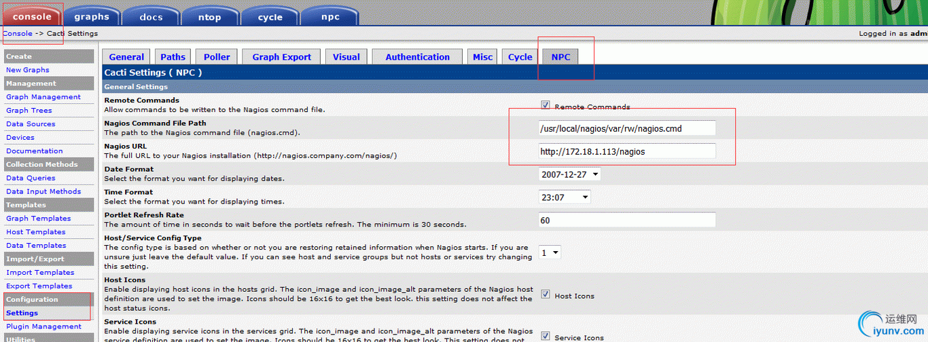Switch to the Cycle settings tab

click(520, 57)
